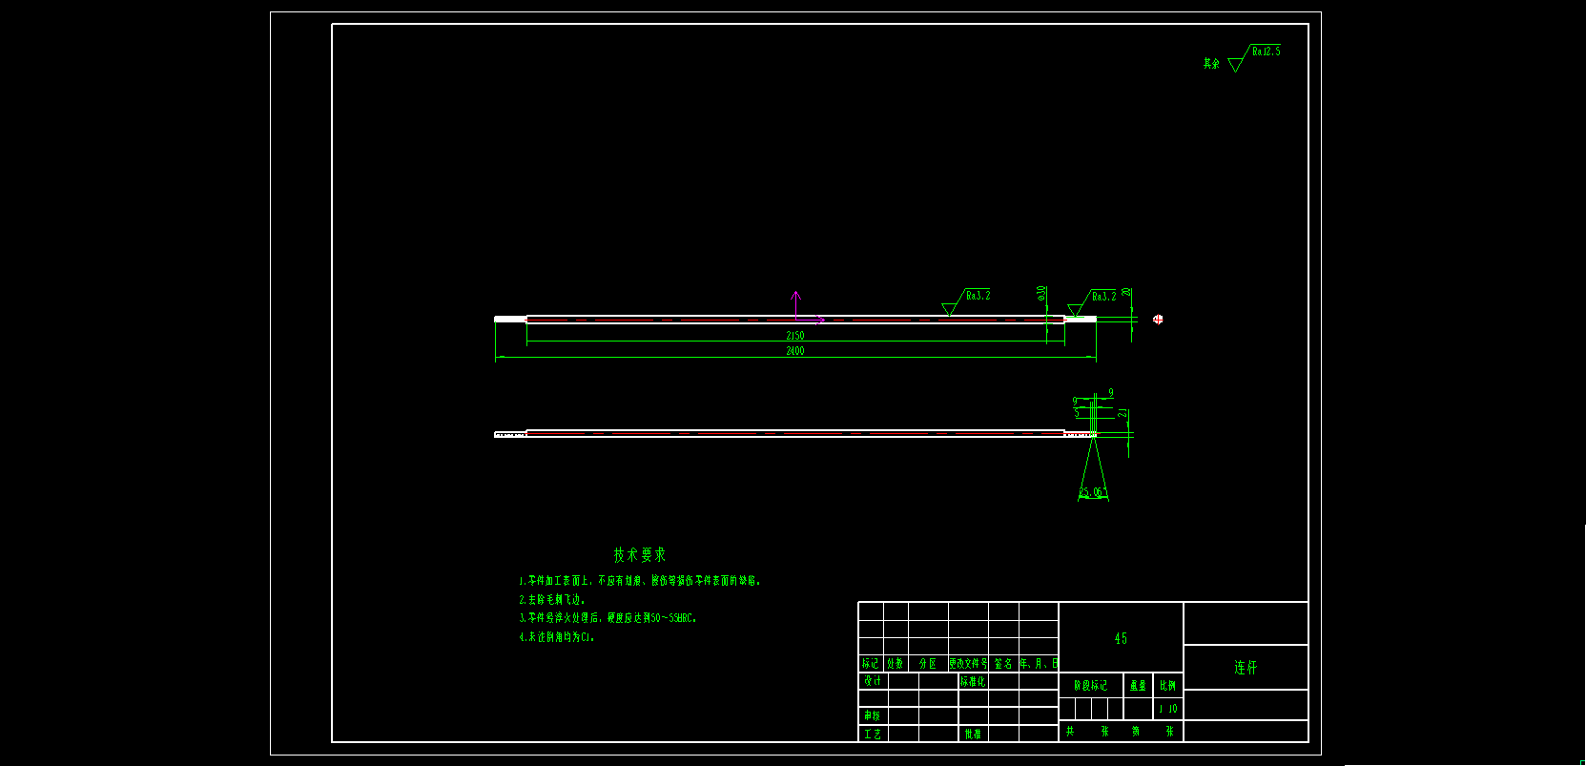Select the scale value 1:10

click(1168, 709)
